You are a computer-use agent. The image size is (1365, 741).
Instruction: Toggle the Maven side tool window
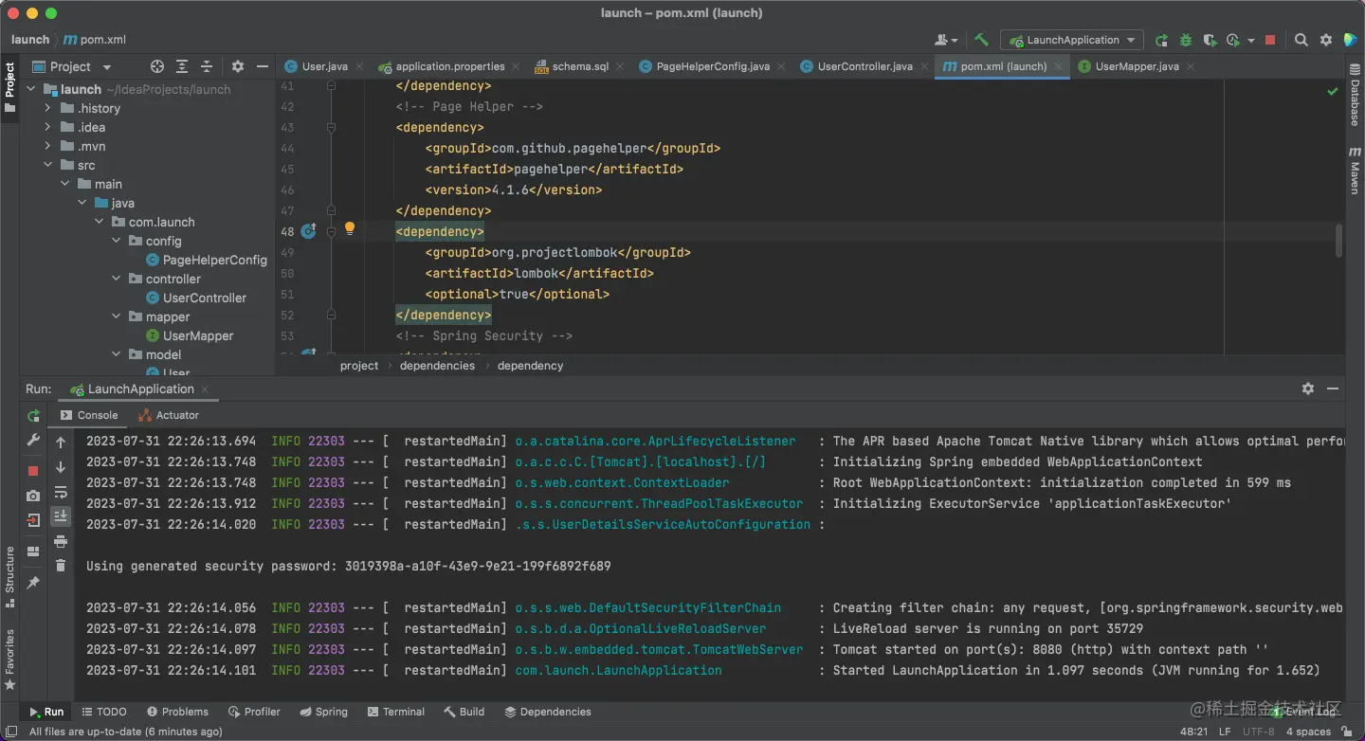[1355, 171]
